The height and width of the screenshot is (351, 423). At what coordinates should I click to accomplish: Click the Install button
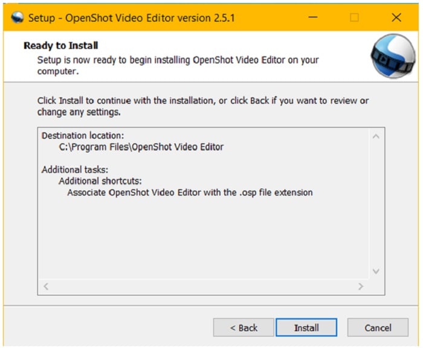pos(306,327)
